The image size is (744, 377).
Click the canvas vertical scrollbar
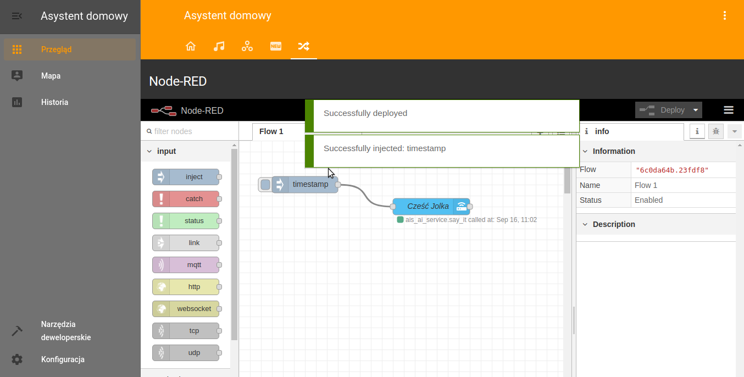pos(568,180)
